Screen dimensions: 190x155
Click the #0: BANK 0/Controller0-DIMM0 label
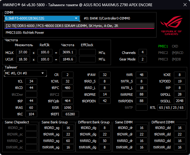(107, 18)
